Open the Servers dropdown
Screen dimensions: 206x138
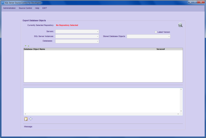pyautogui.click(x=77, y=32)
